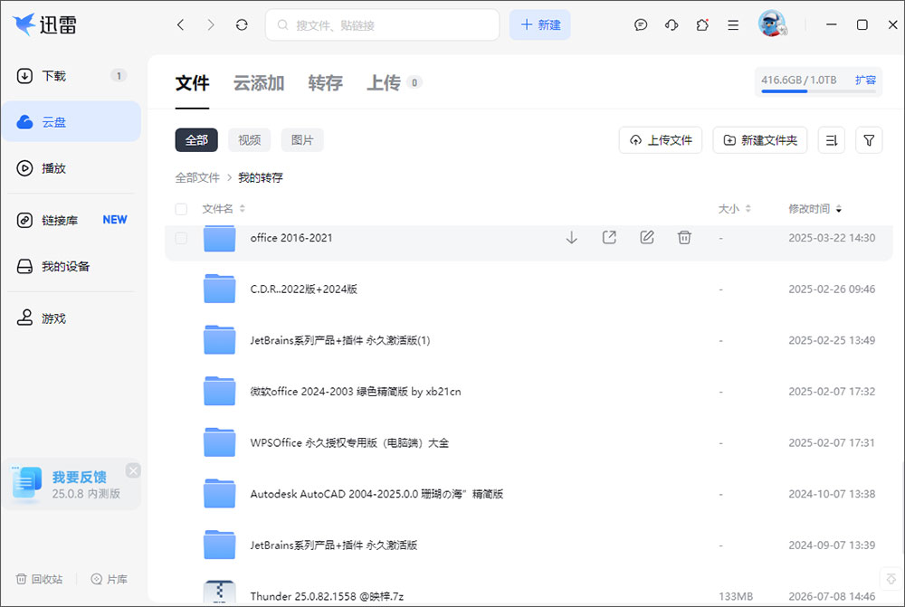Open 链接库 in the sidebar

(x=71, y=221)
